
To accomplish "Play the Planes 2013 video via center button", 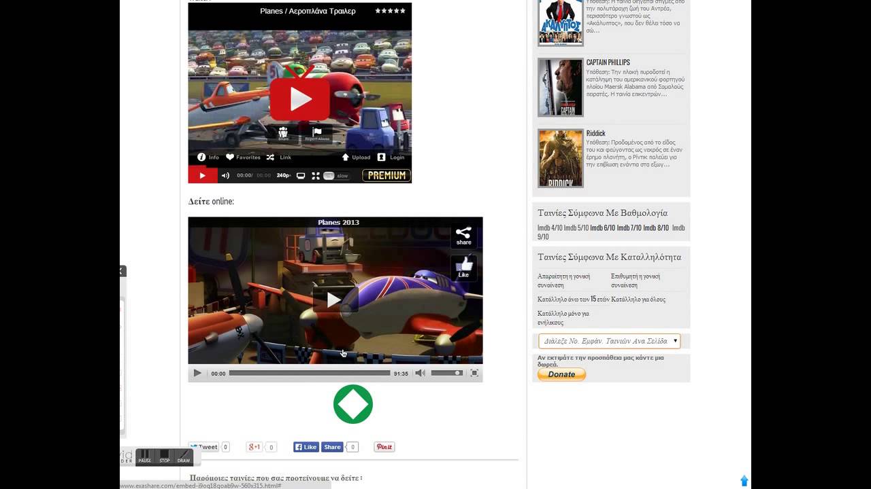I will coord(335,300).
